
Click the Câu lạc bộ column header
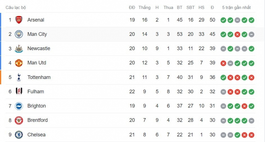pyautogui.click(x=16, y=8)
